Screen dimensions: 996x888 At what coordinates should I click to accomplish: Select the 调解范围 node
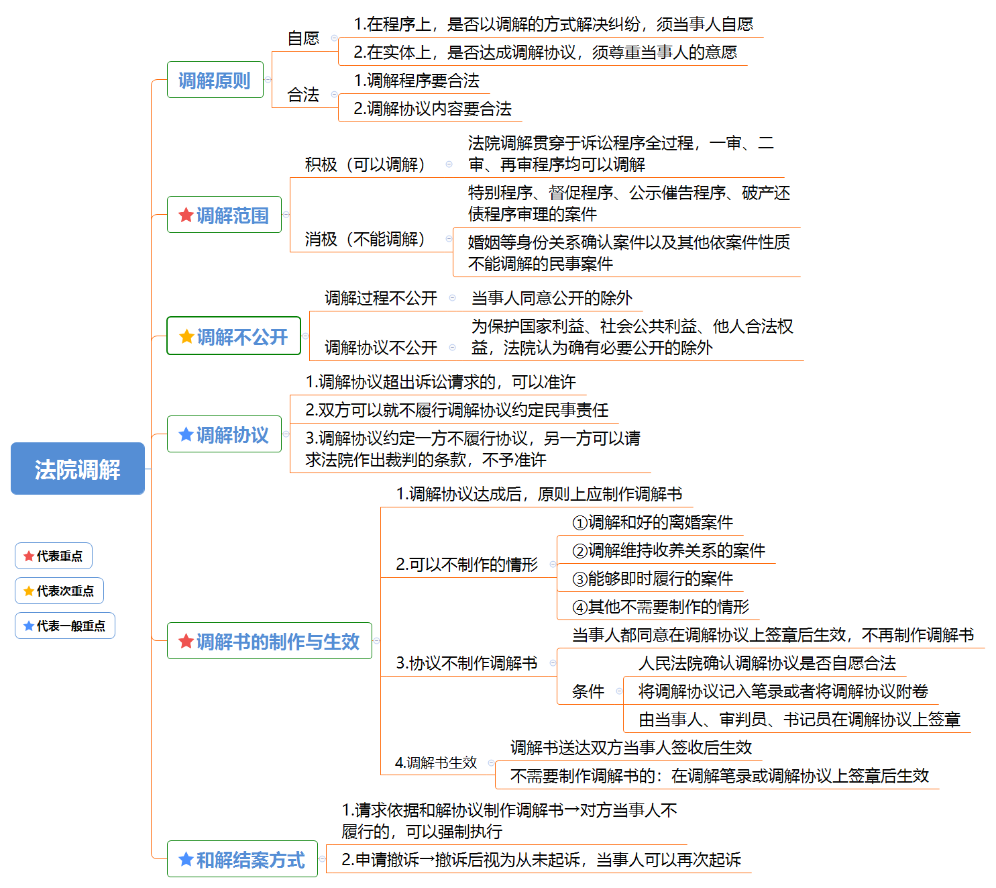coord(224,215)
